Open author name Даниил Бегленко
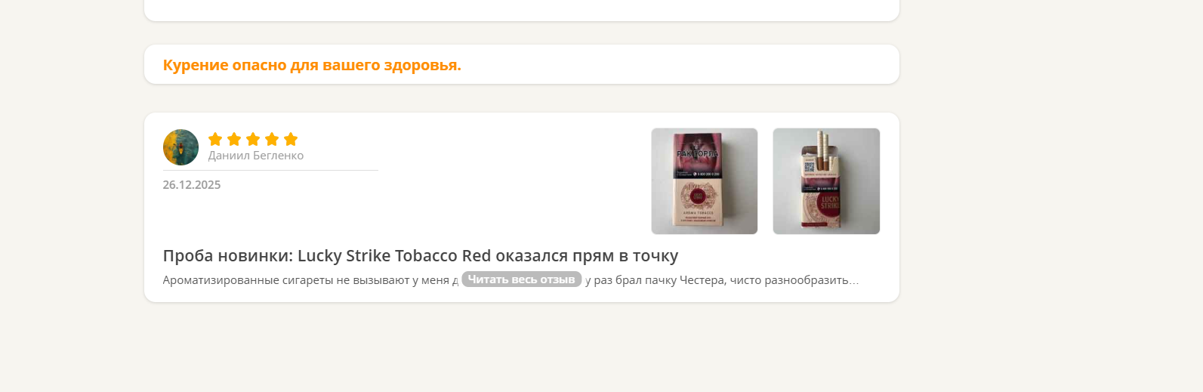 pos(256,156)
